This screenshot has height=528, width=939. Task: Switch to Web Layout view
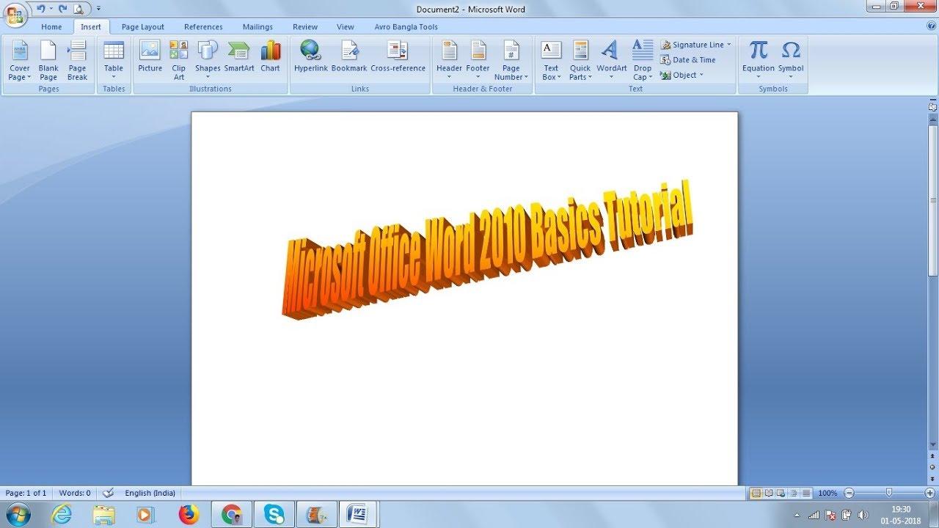[x=781, y=494]
